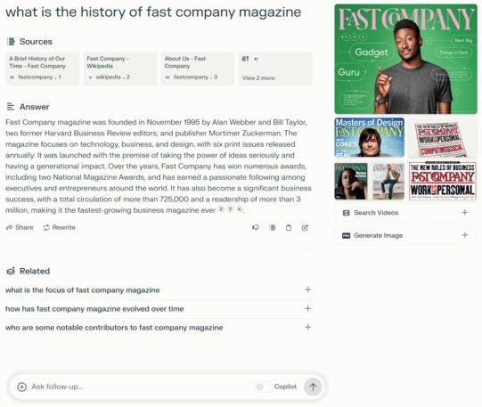Open the 'About Us - Fast Company' source
The image size is (482, 407).
pyautogui.click(x=198, y=69)
